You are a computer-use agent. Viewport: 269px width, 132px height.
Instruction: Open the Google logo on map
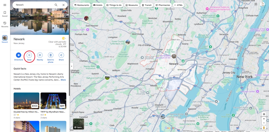coord(169,128)
